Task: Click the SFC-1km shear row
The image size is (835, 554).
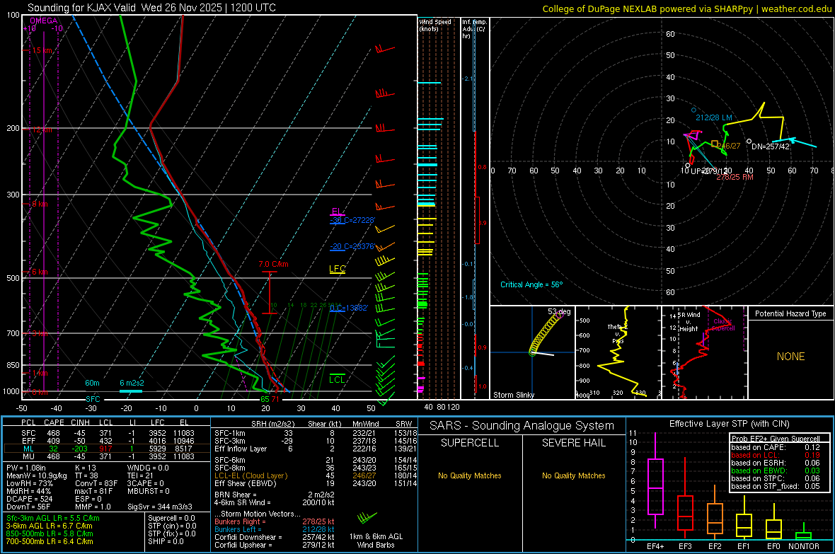Action: [316, 433]
